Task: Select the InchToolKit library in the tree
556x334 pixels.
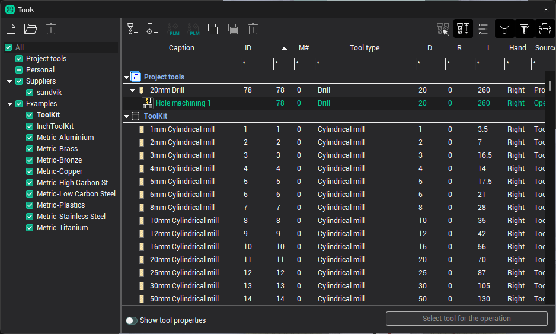Action: pos(55,126)
